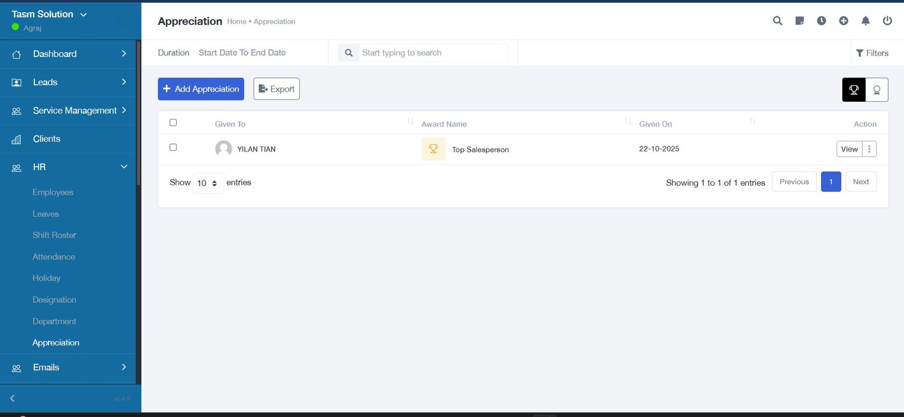Click the three-dot action menu for YILAN TIAN

pyautogui.click(x=870, y=149)
